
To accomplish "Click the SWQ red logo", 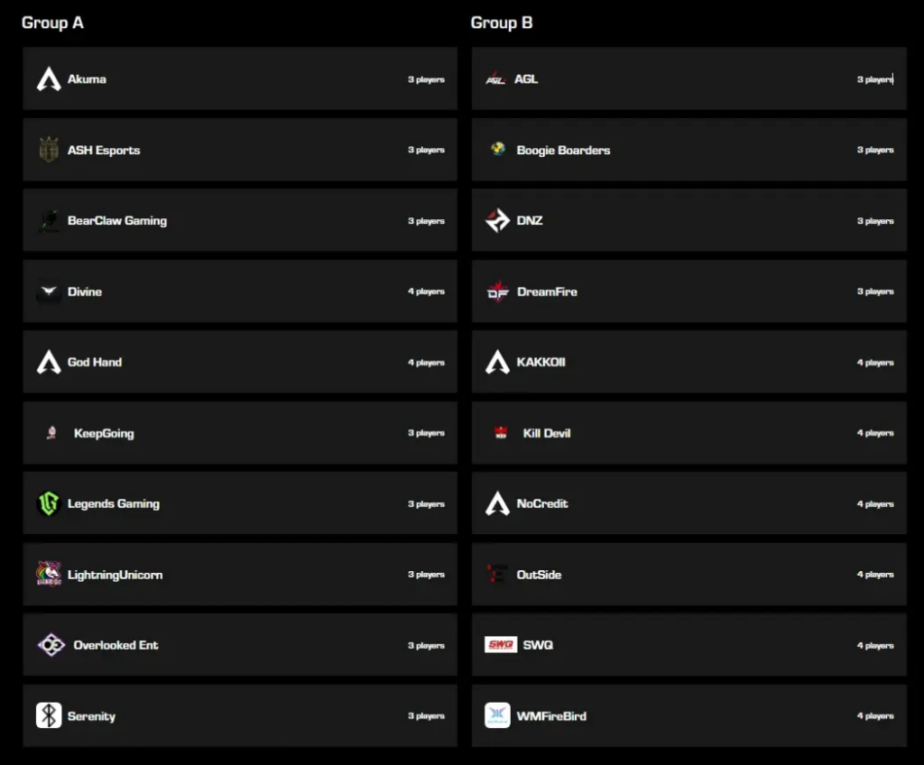I will [x=501, y=645].
